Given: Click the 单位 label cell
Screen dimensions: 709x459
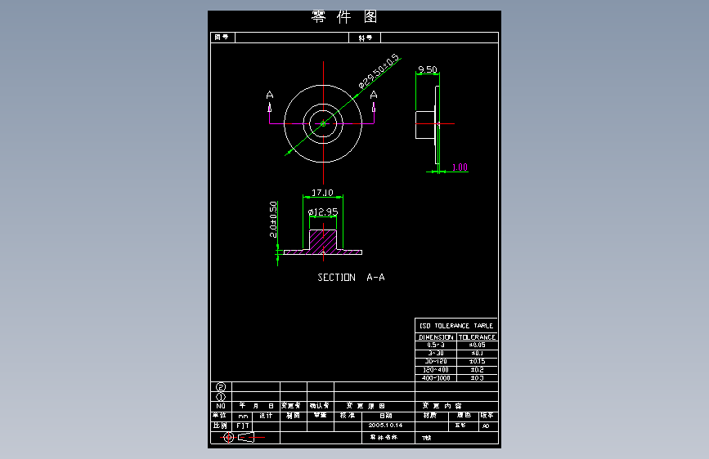Looking at the screenshot, I should pyautogui.click(x=221, y=416).
